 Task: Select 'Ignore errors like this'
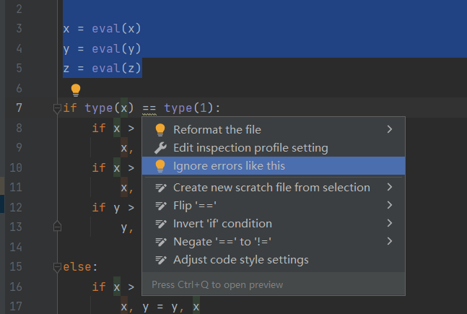click(x=274, y=165)
